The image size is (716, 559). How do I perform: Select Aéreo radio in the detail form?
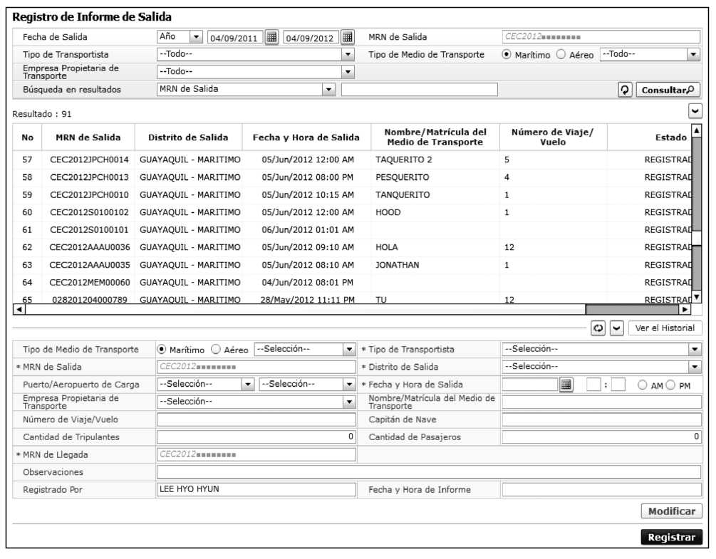(x=216, y=350)
